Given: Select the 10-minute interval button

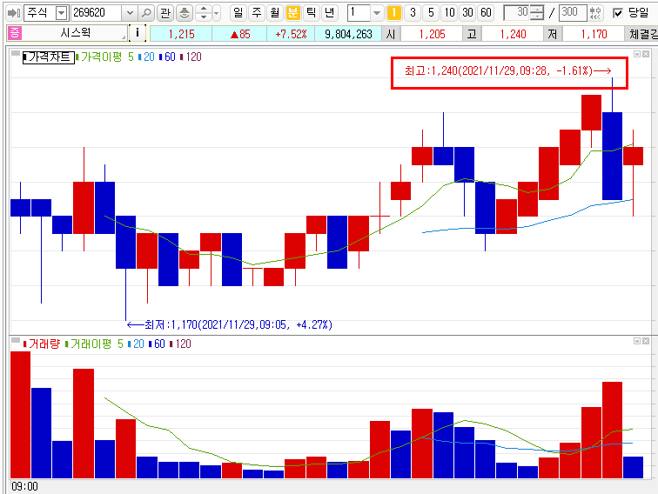Looking at the screenshot, I should click(449, 12).
